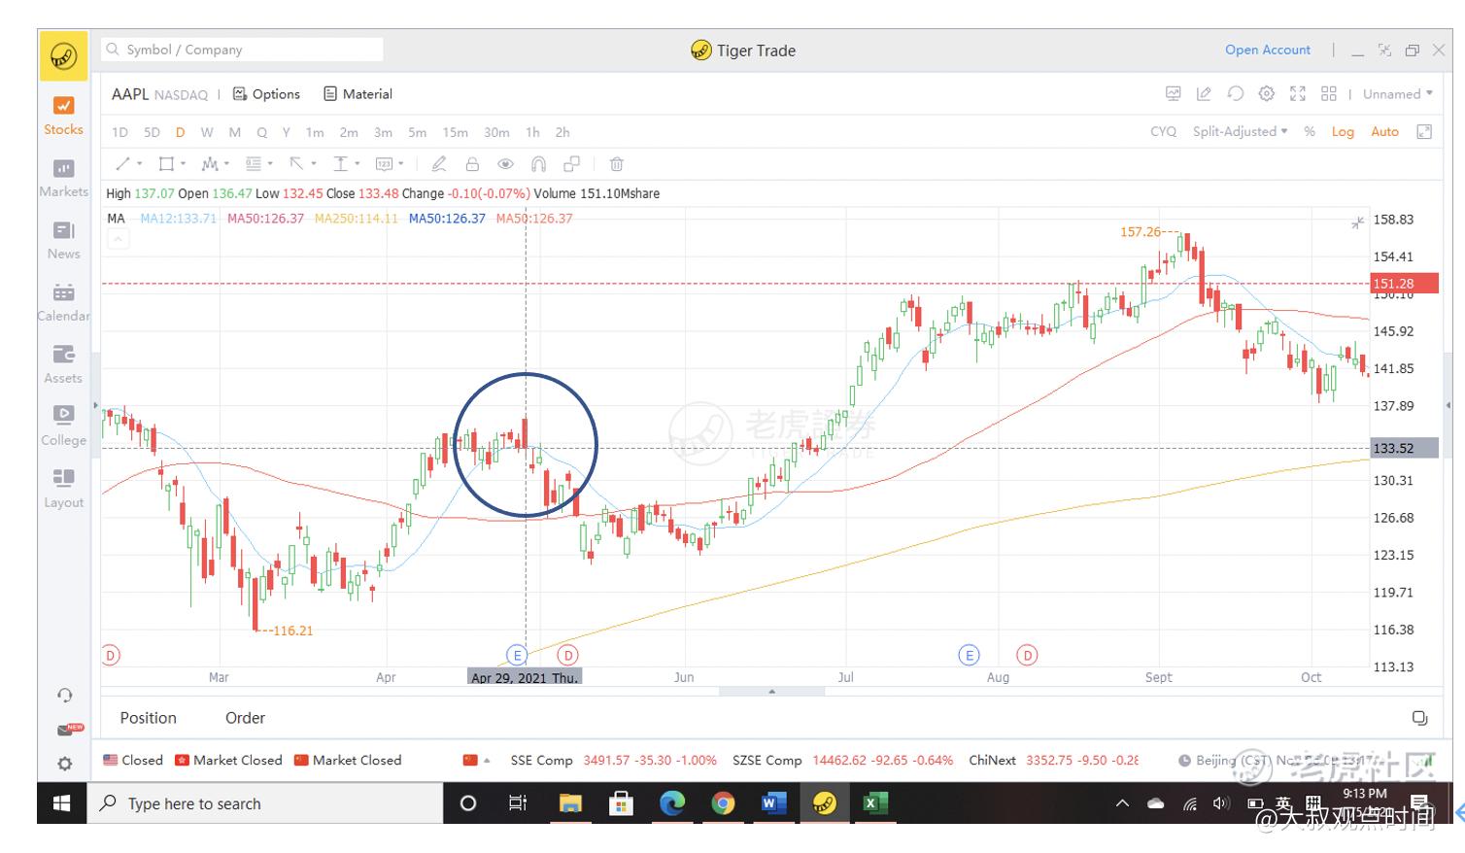Screen dimensions: 1465x853
Task: Click the copy icon in Position panel
Action: [x=1419, y=718]
